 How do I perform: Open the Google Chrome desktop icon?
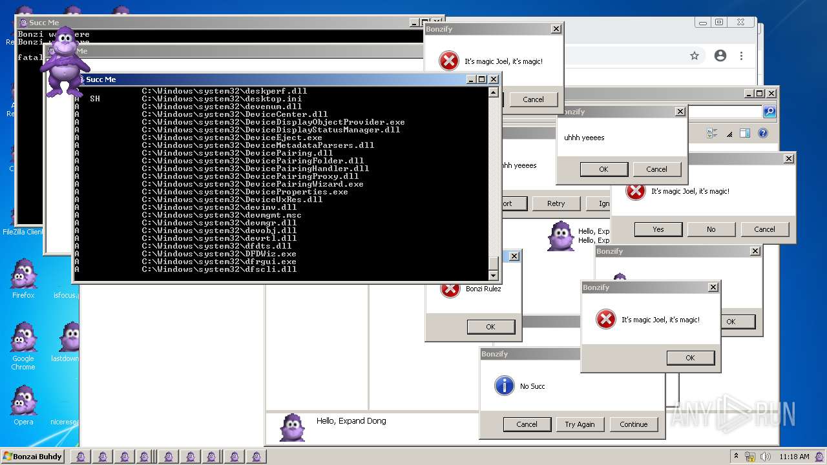coord(23,346)
